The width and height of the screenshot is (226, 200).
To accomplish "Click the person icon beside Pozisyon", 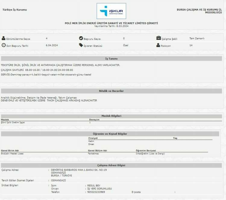I will tap(158, 45).
